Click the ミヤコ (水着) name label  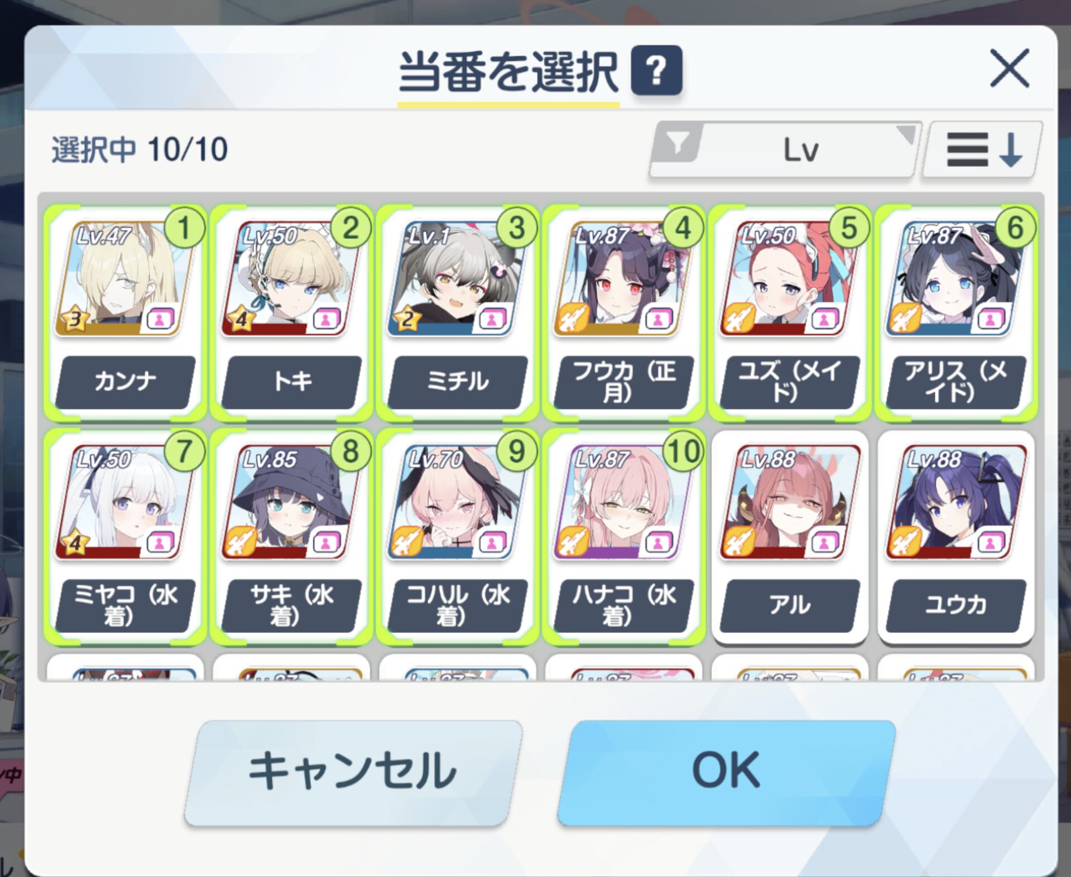click(x=125, y=605)
